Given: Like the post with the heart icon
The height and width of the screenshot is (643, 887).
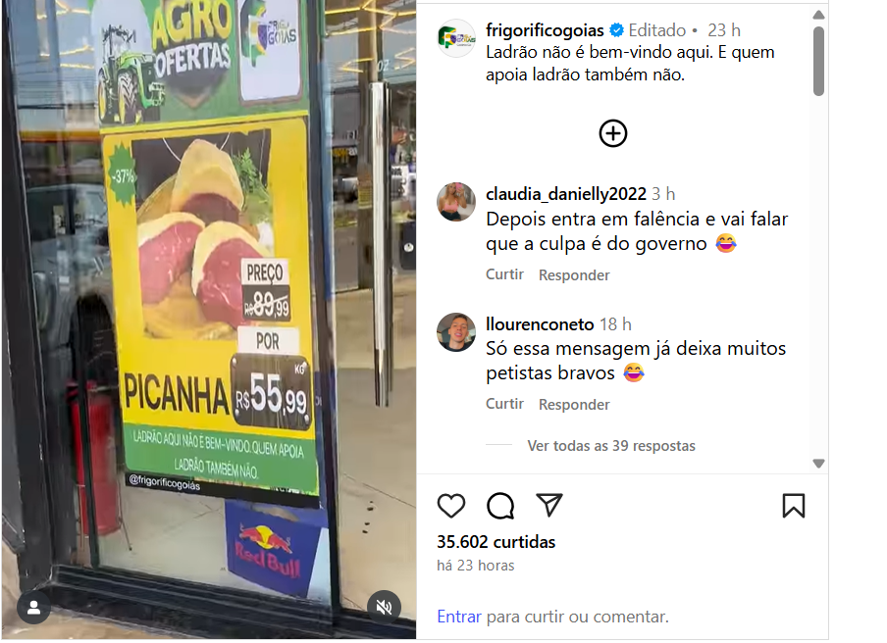Looking at the screenshot, I should [450, 506].
